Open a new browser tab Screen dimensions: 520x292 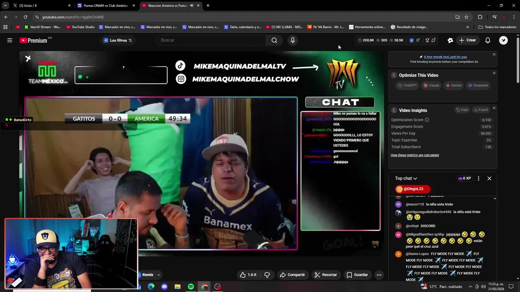[x=208, y=6]
